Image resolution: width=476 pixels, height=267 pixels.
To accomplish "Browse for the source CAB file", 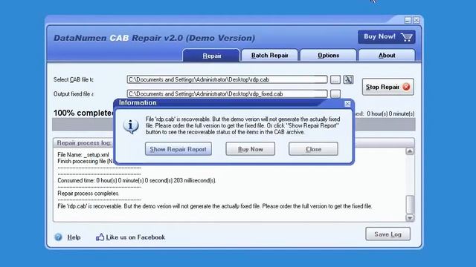I will click(x=335, y=79).
